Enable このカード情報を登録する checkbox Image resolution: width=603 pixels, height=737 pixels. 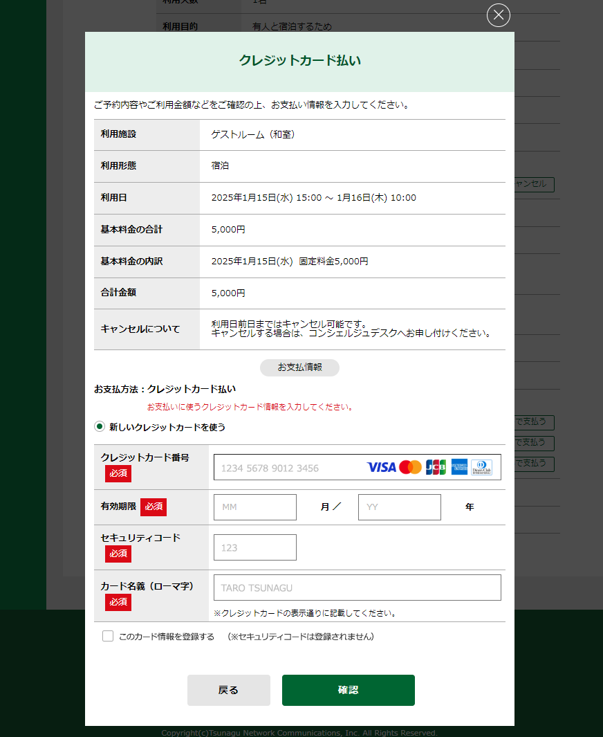[108, 636]
